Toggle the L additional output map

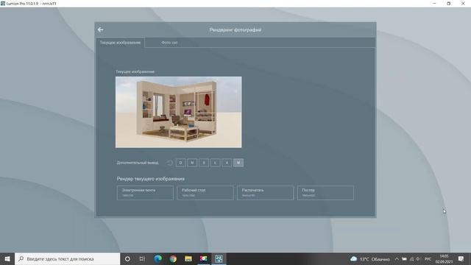click(215, 163)
